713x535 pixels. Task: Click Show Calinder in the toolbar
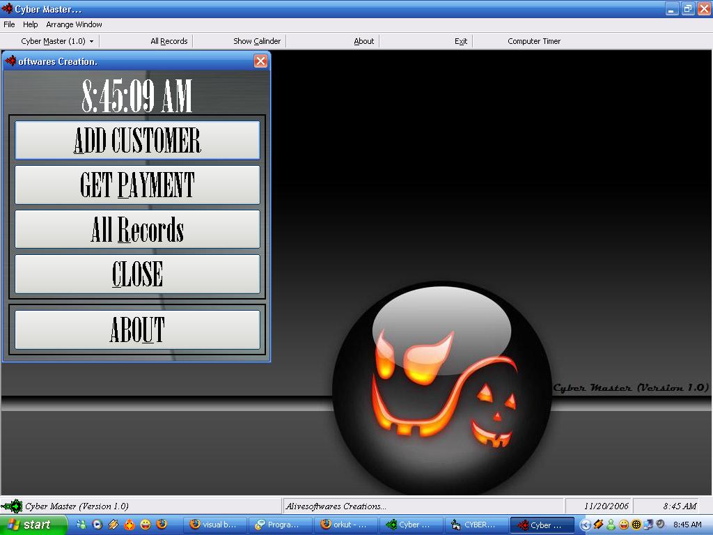click(x=257, y=41)
